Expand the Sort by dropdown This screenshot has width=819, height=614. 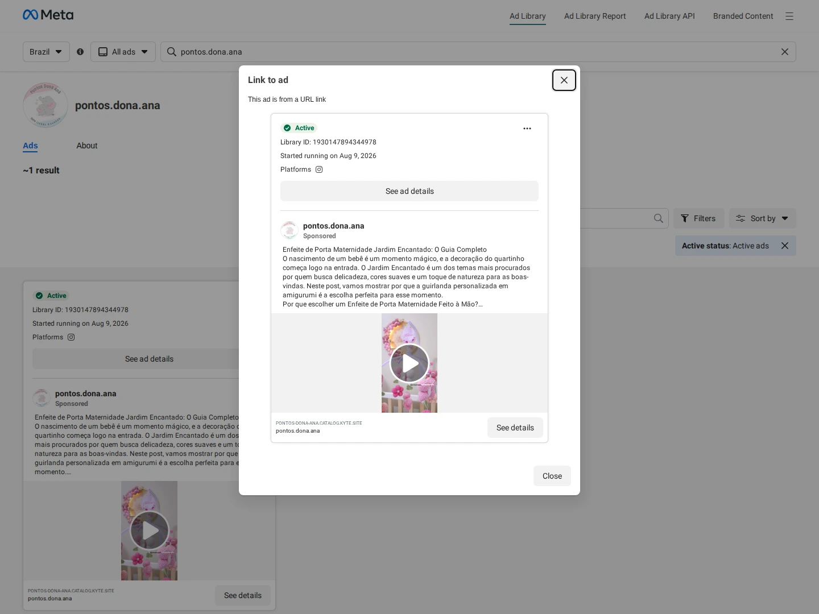click(763, 218)
